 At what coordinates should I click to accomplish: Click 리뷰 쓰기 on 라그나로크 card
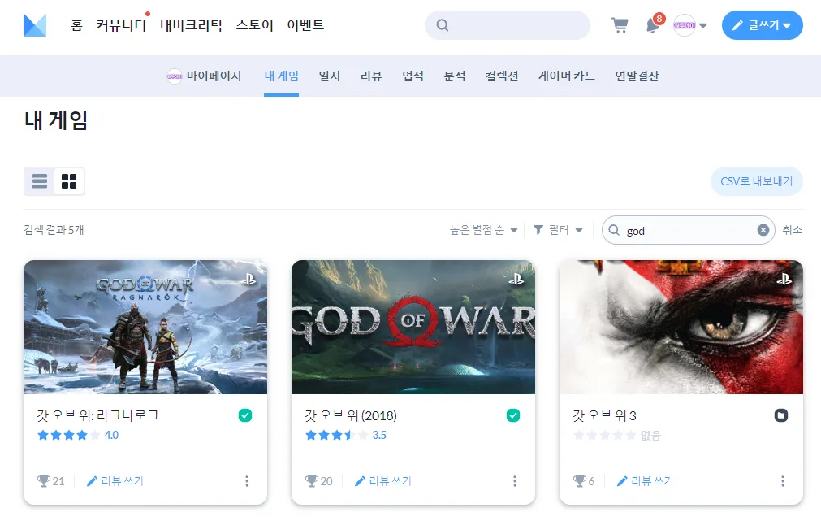tap(115, 481)
